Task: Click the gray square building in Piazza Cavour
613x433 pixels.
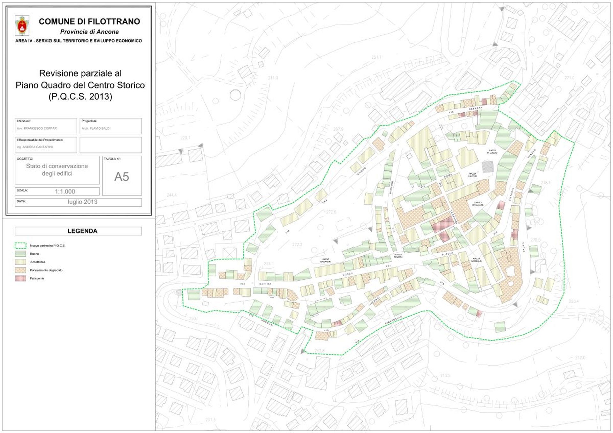Action: tap(488, 167)
